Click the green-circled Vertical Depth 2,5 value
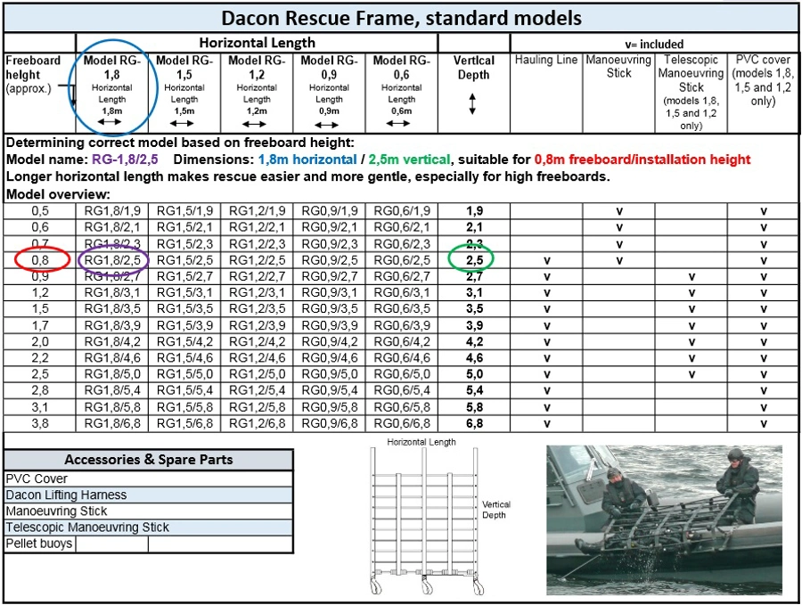802x605 pixels. pos(473,258)
